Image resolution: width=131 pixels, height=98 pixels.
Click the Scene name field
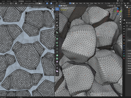pyautogui.click(x=124, y=1)
